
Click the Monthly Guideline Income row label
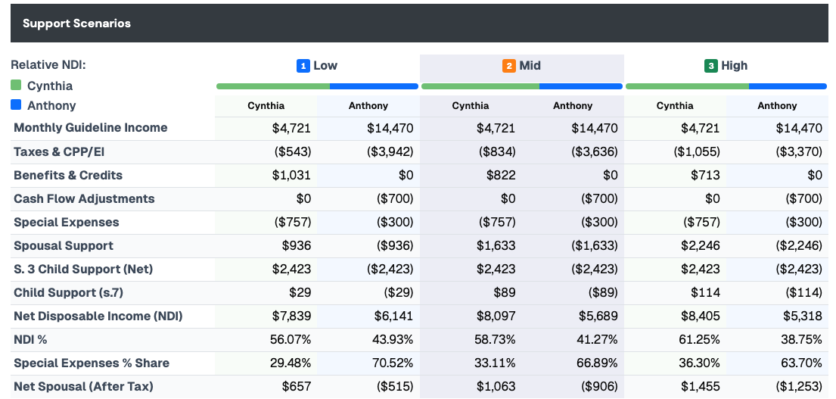(x=91, y=128)
